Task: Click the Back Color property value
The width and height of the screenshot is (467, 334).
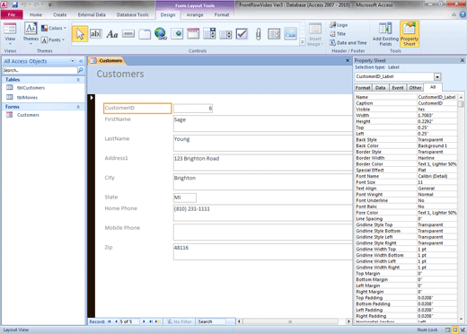Action: 437,145
